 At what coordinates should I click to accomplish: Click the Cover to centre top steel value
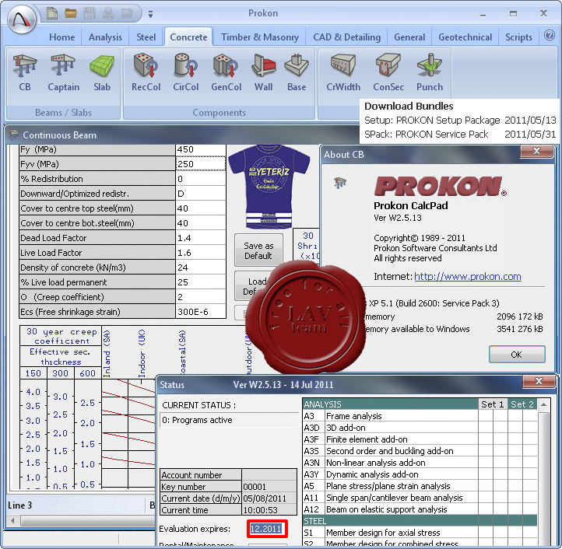201,208
